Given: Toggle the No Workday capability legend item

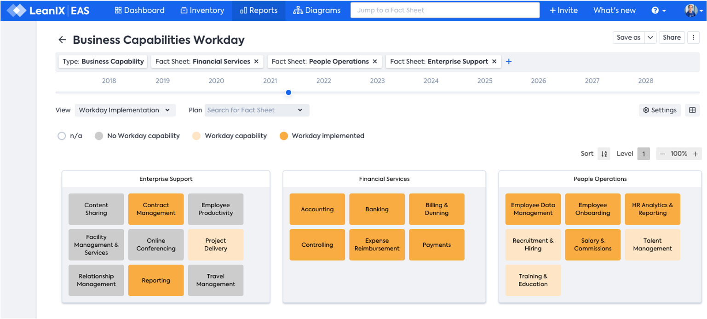Looking at the screenshot, I should pos(137,136).
